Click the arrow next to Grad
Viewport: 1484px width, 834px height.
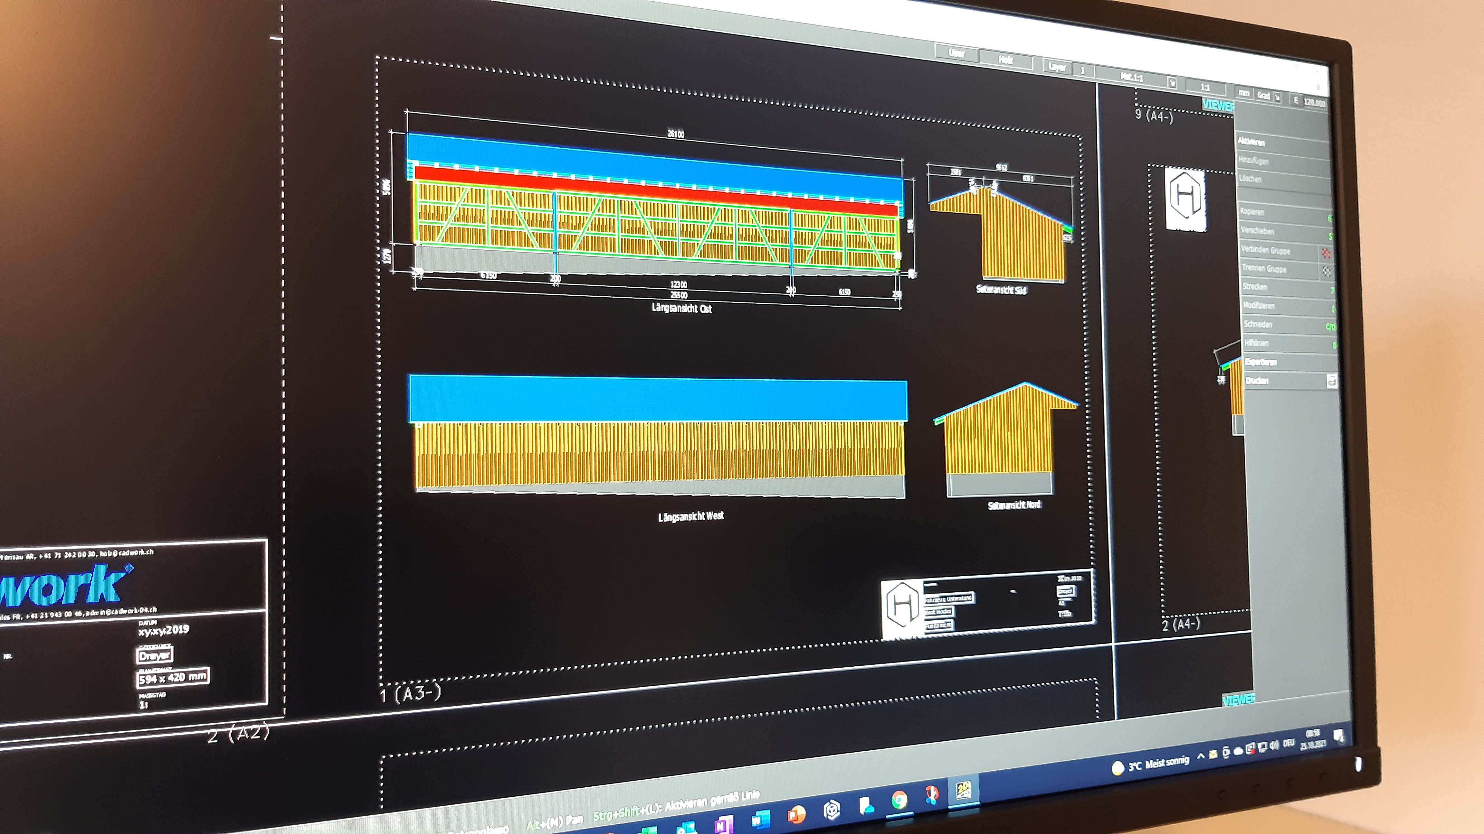[1277, 97]
